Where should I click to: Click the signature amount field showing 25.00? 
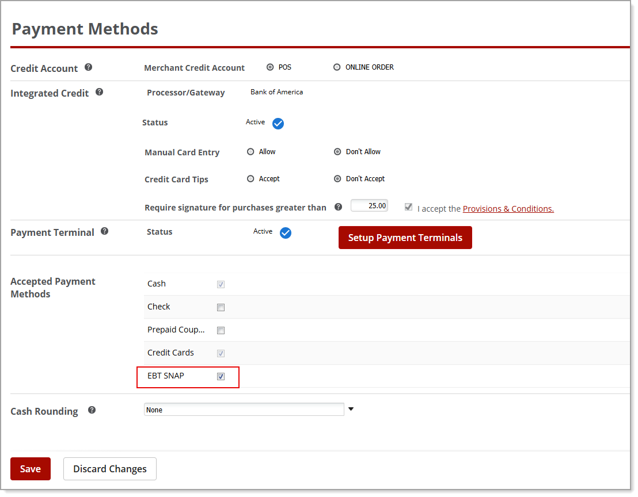coord(369,205)
